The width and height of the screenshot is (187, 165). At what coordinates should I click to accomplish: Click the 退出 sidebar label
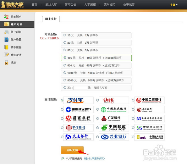[13, 63]
